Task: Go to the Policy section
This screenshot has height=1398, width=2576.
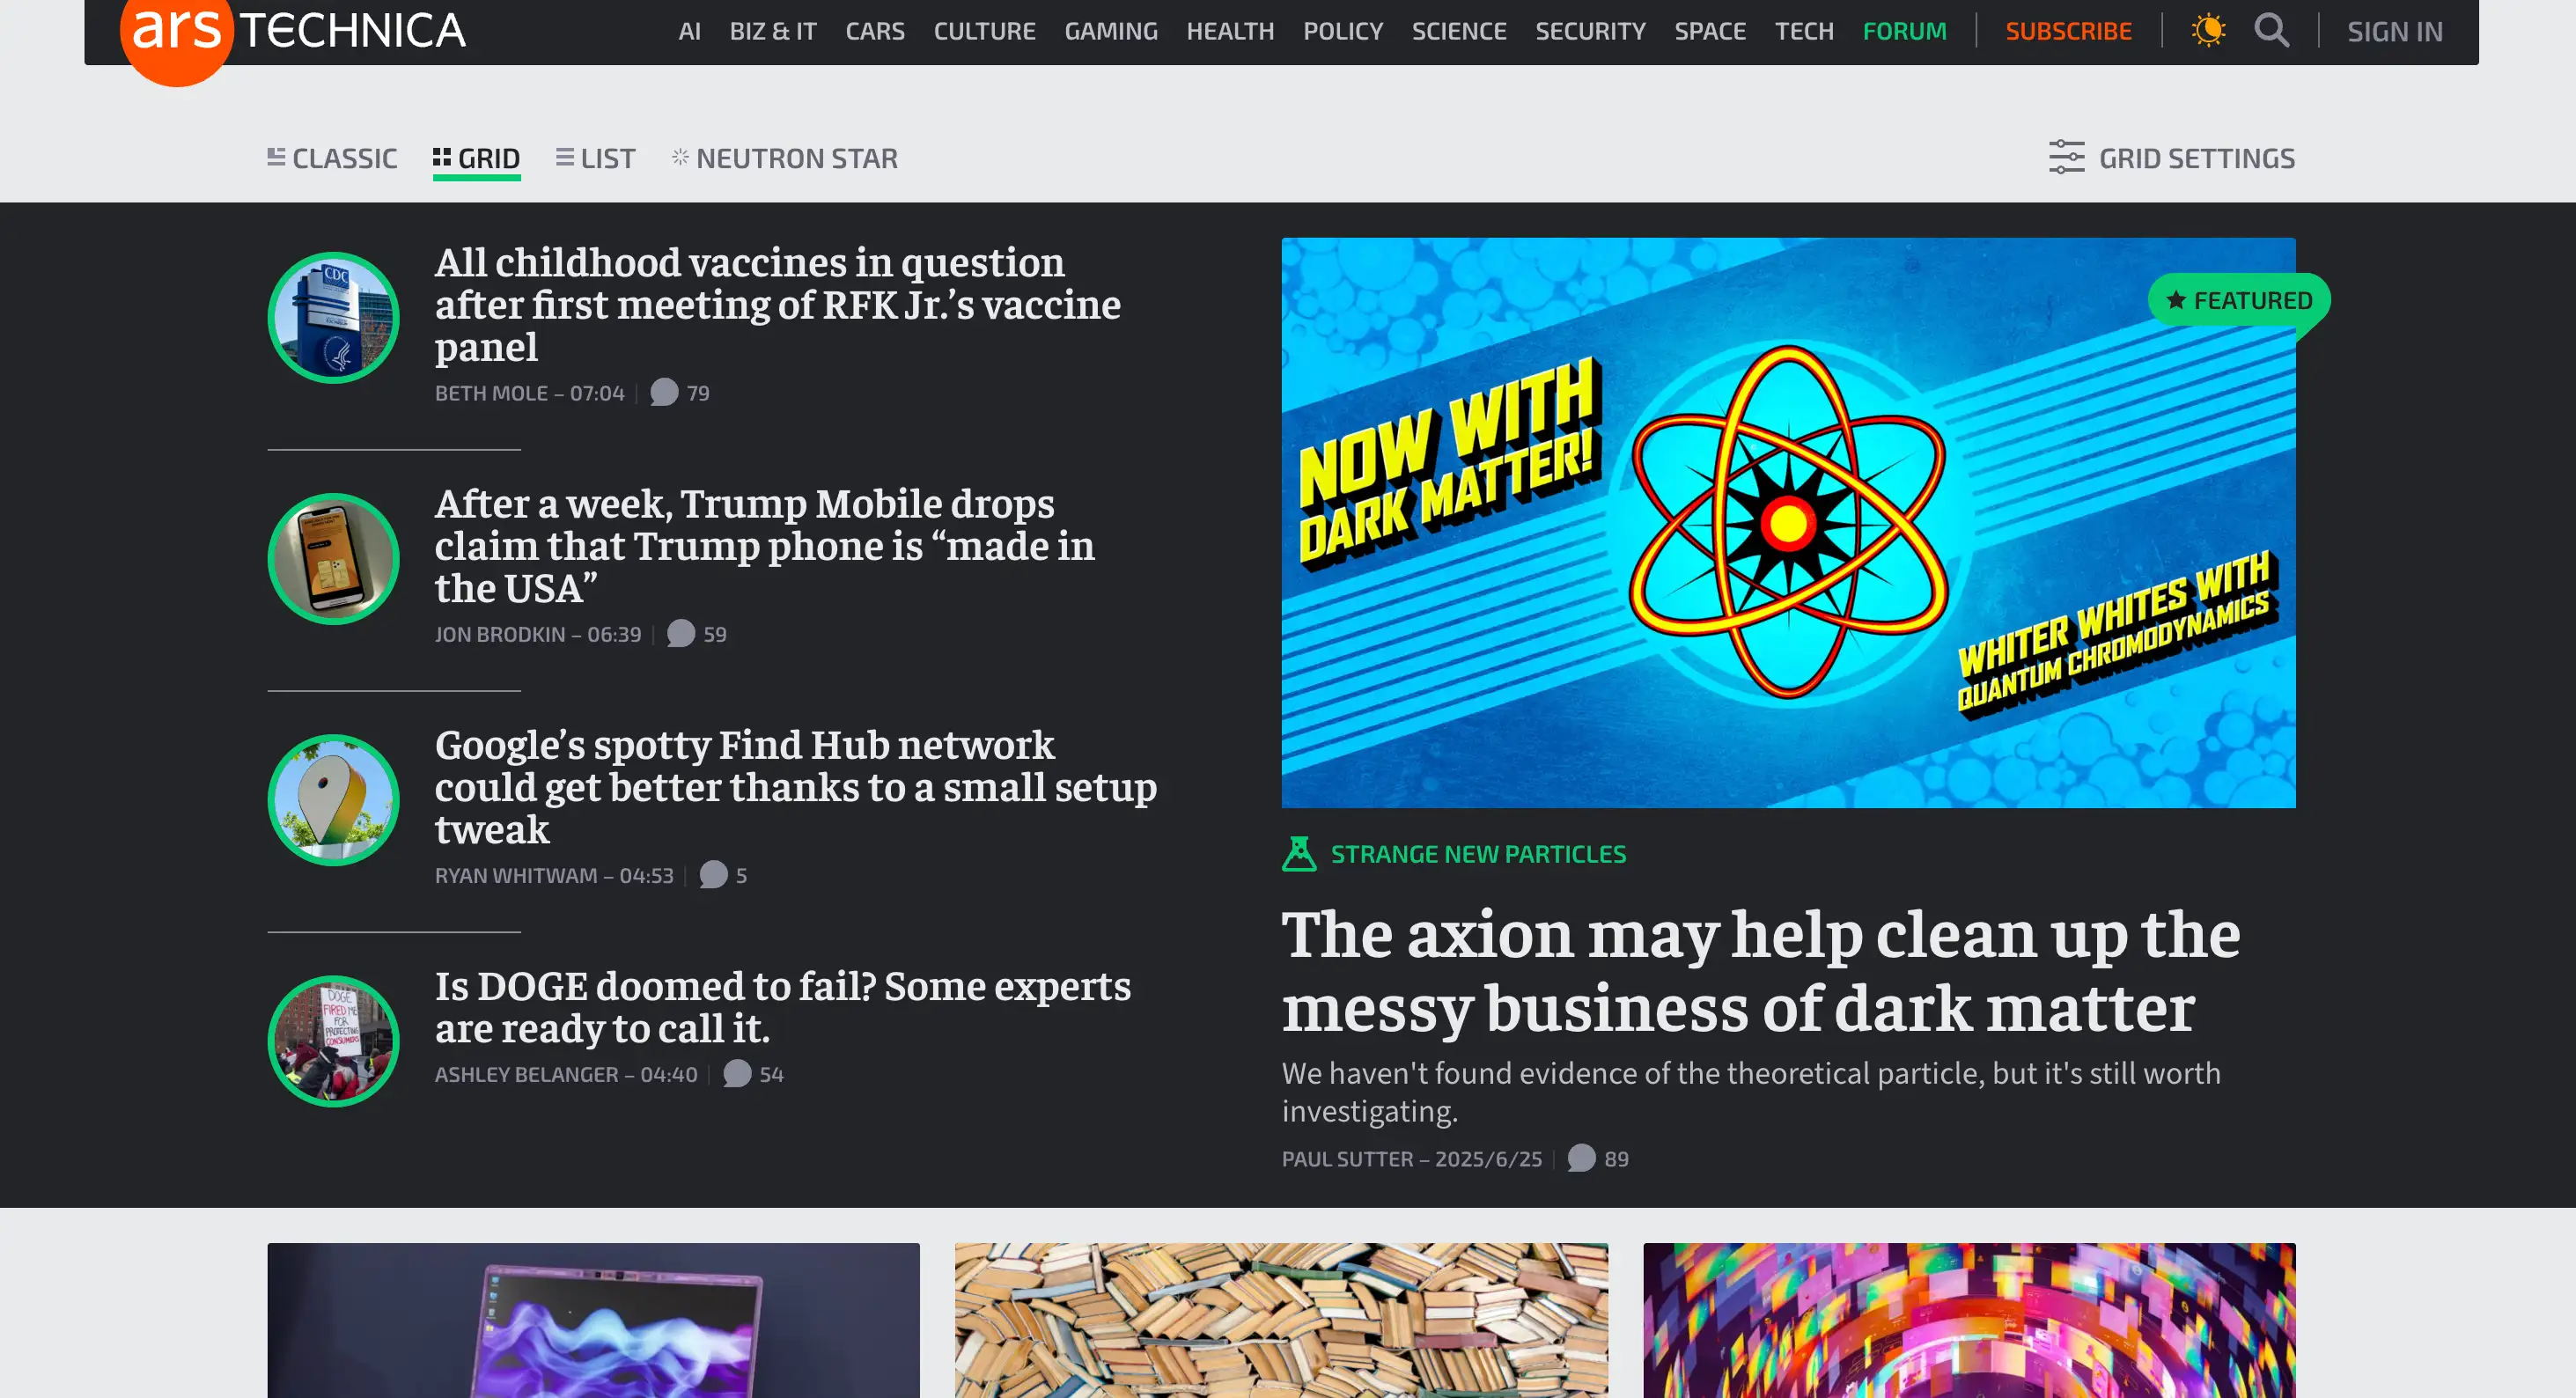Action: tap(1343, 31)
